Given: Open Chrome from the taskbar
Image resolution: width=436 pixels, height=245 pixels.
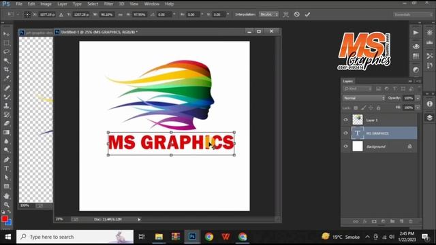Looking at the screenshot, I should pos(209,237).
